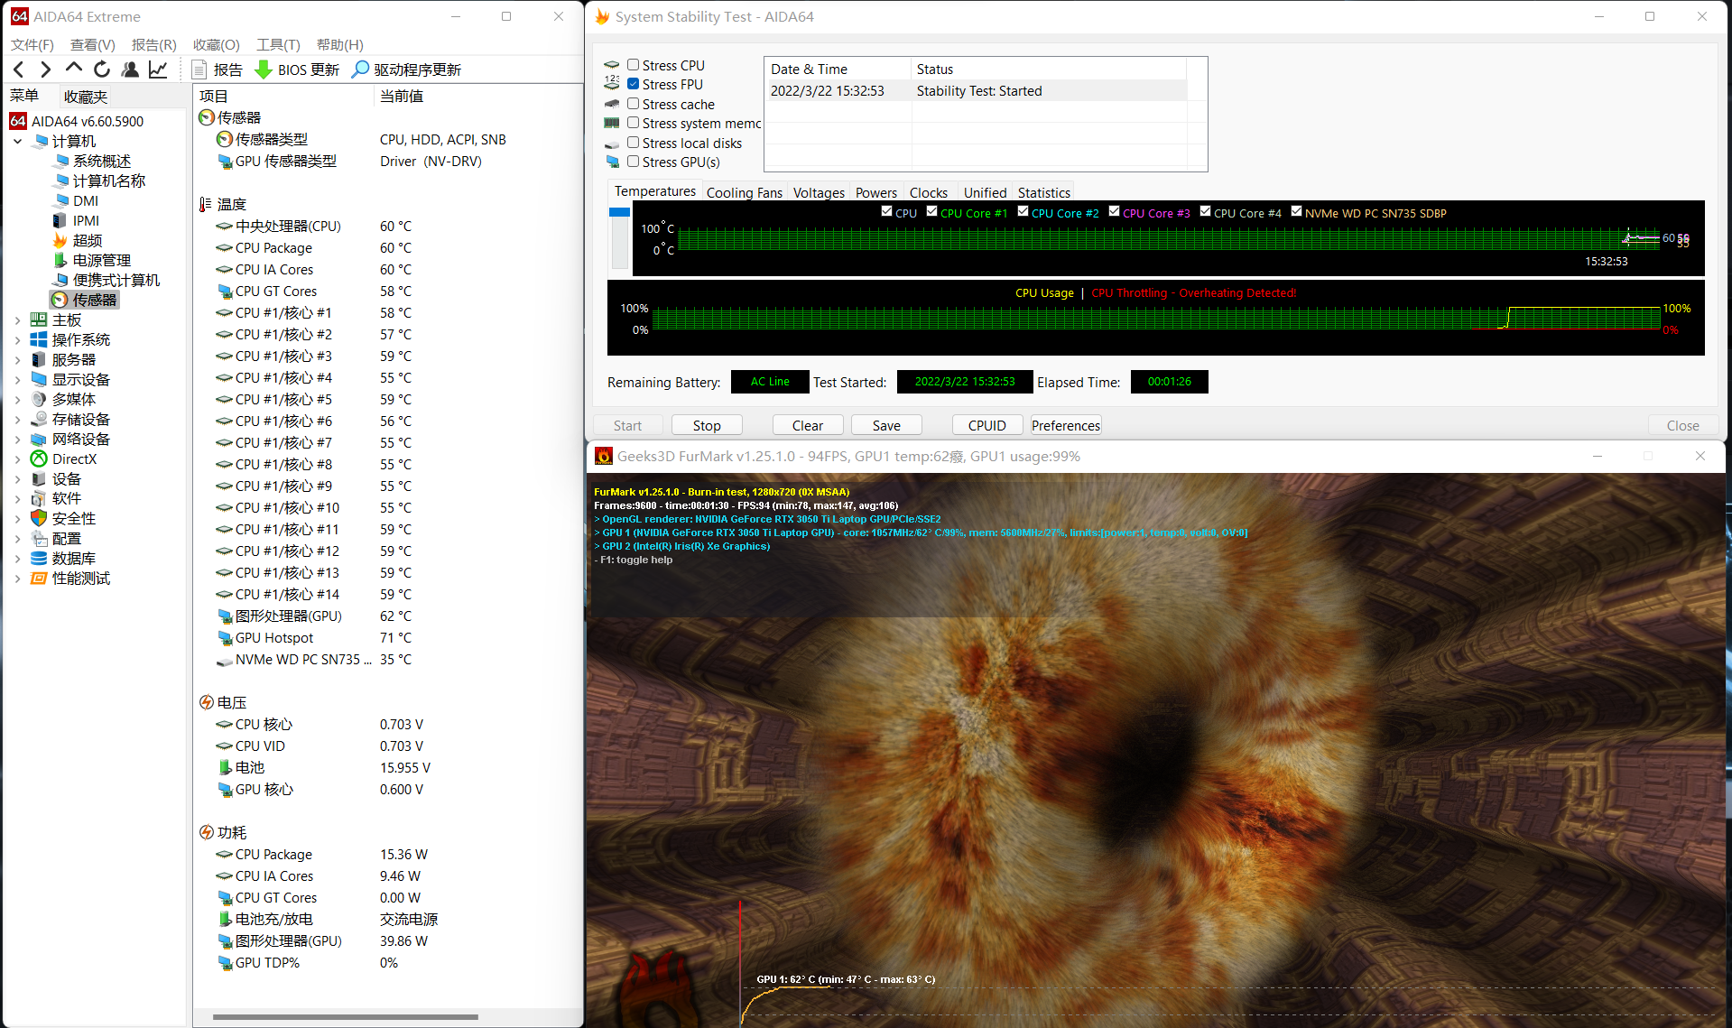Click the Up-level arrow in AIDA64 toolbar

point(74,69)
